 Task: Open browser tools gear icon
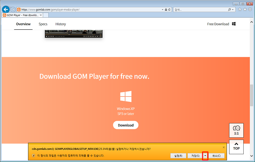[x=250, y=10]
